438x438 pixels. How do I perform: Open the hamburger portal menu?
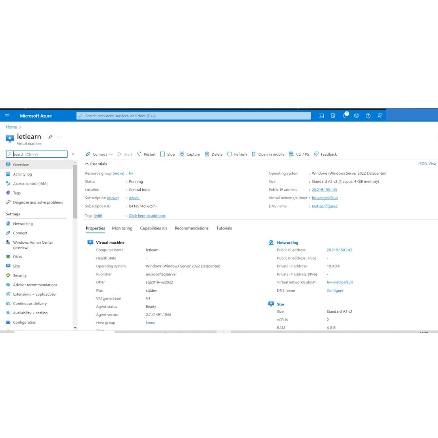(7, 116)
